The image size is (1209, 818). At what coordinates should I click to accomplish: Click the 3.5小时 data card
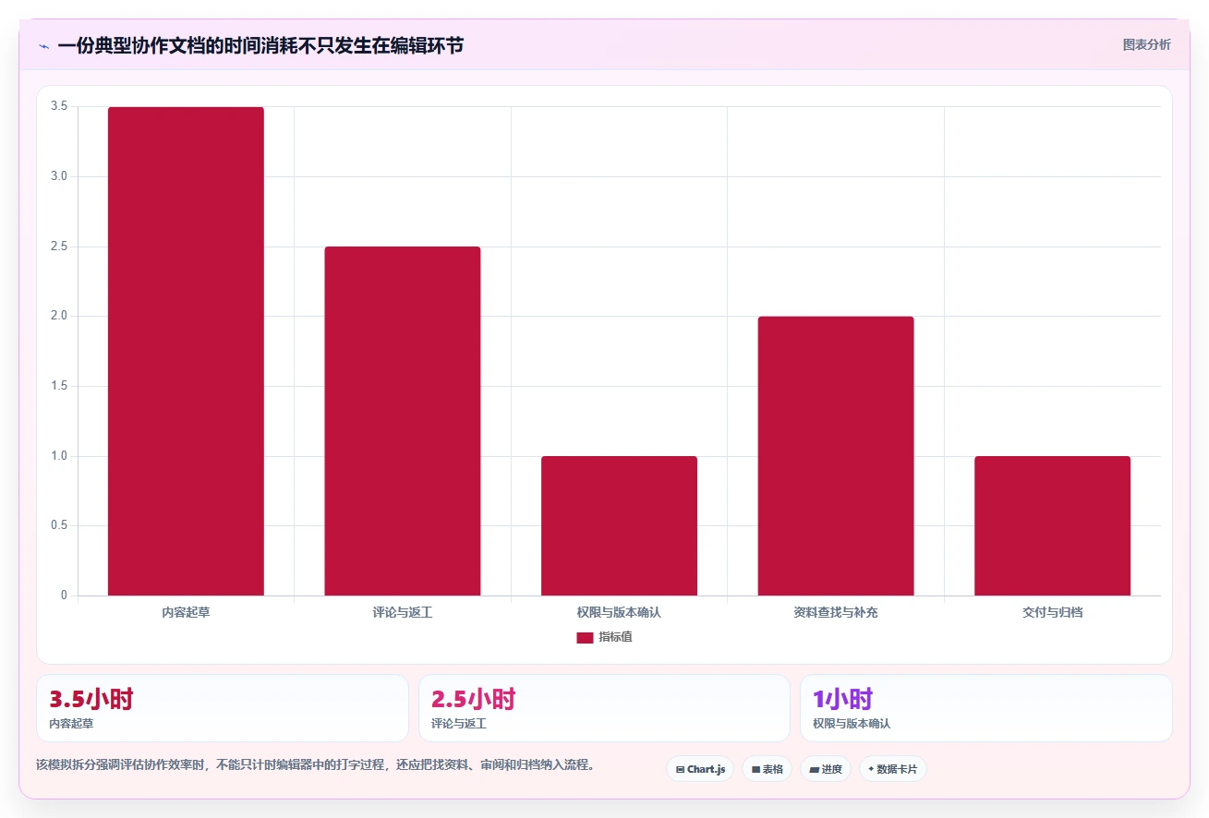click(223, 708)
